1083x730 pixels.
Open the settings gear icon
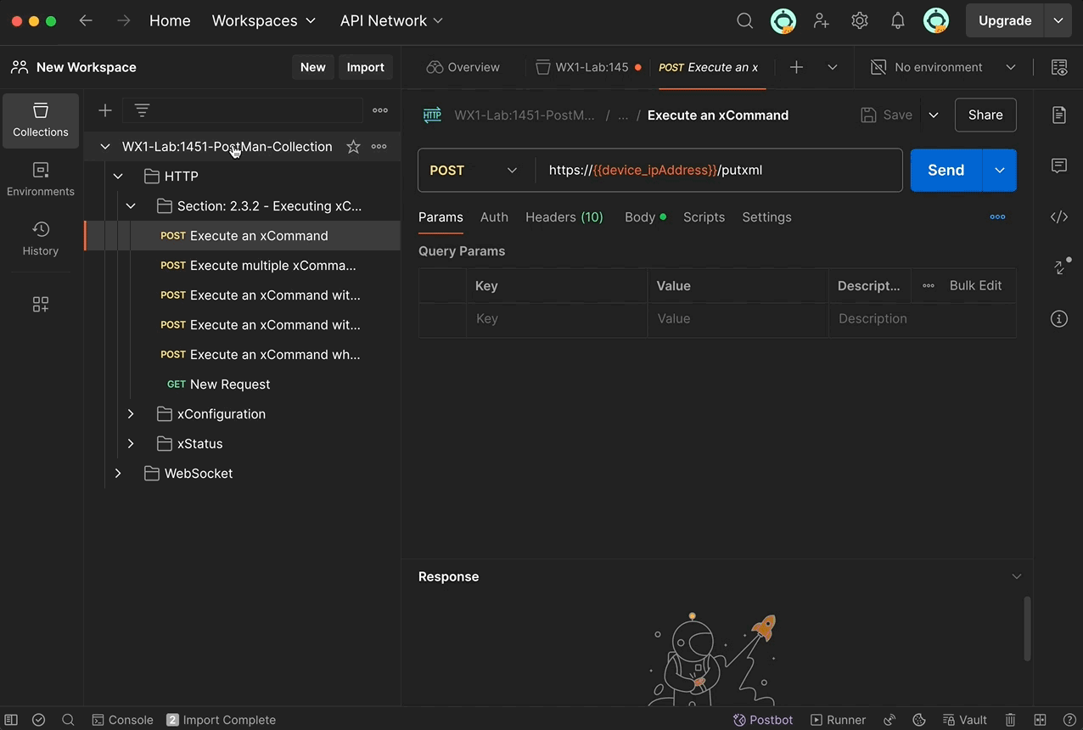pos(859,21)
